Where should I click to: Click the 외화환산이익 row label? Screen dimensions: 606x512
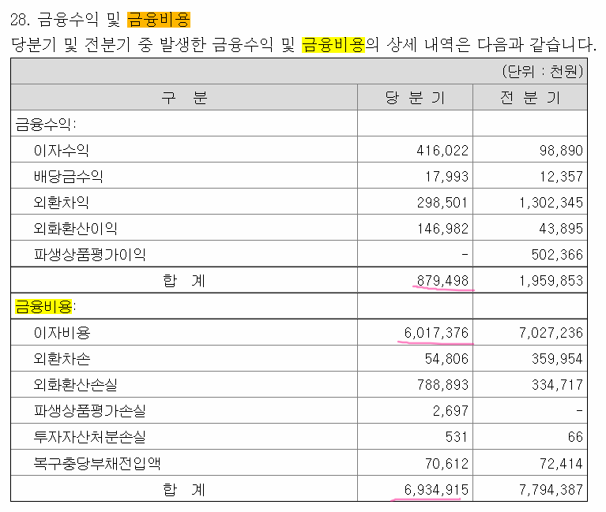coord(75,229)
